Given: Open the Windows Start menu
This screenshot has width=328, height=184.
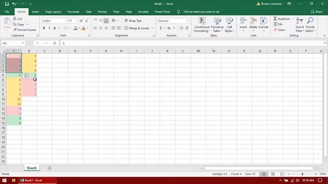Looking at the screenshot, I should pos(5,180).
